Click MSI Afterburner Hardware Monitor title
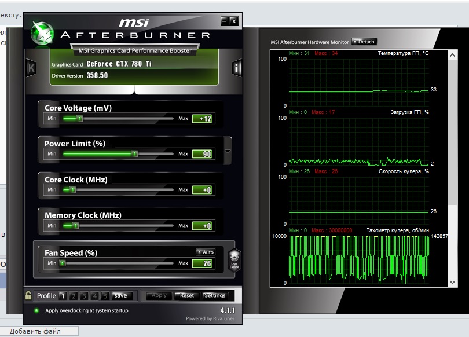 pos(310,42)
